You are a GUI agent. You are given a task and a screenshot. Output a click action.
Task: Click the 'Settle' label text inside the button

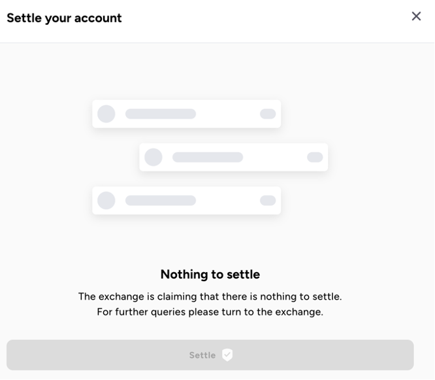pos(202,355)
